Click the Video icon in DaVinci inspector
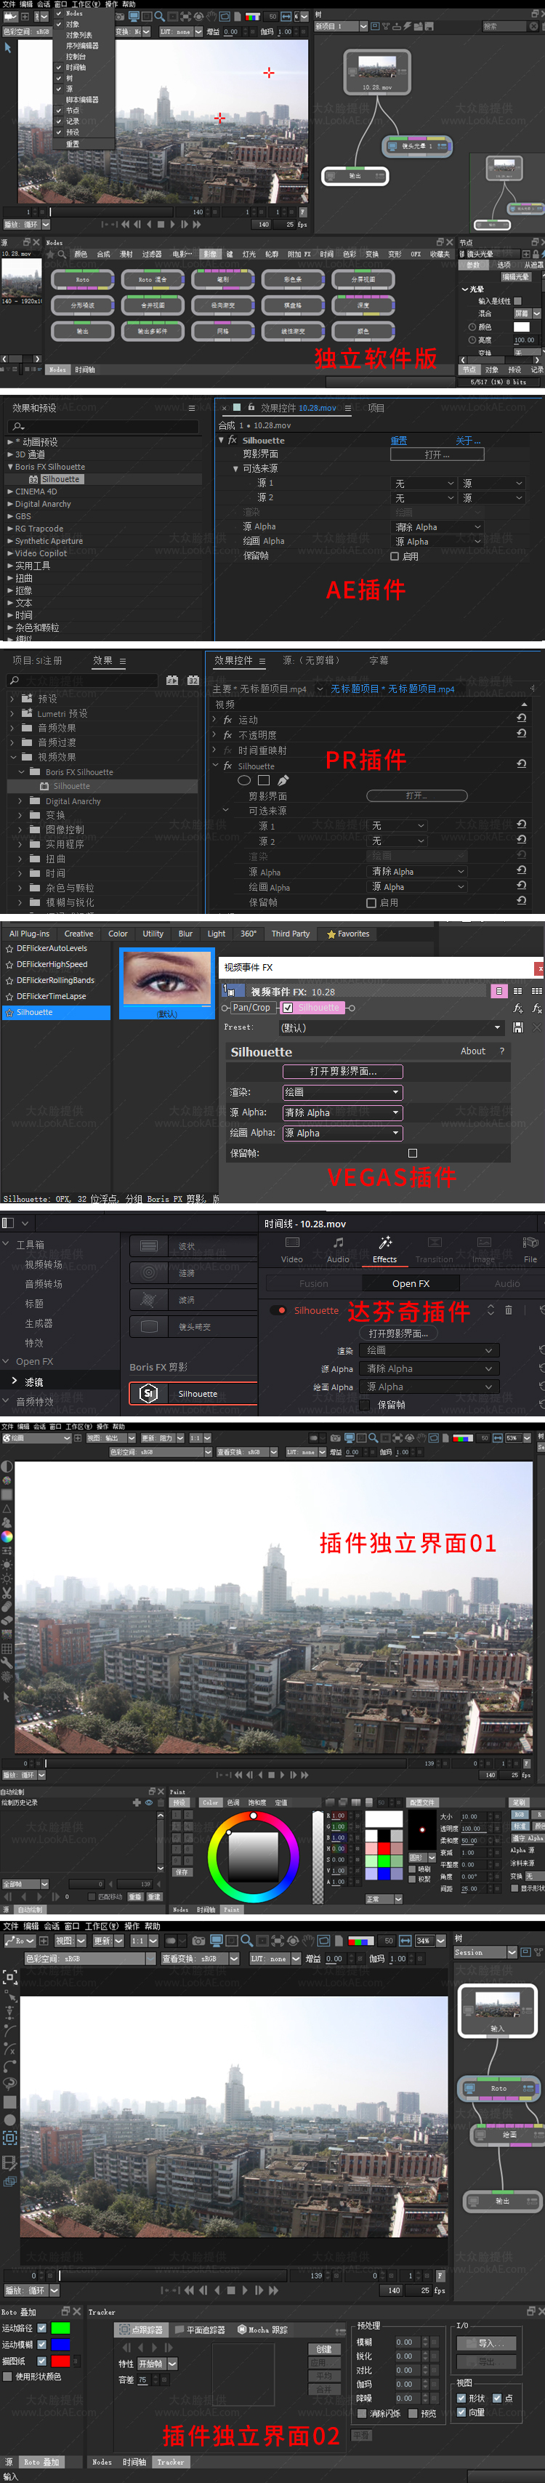 [292, 1243]
